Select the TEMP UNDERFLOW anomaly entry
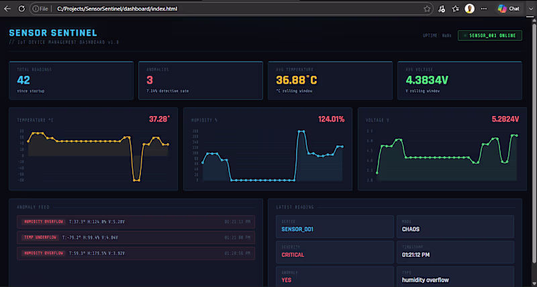The image size is (537, 287). click(x=136, y=237)
